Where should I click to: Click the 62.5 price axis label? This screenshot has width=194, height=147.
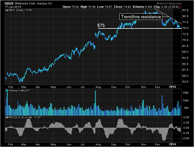[185, 58]
